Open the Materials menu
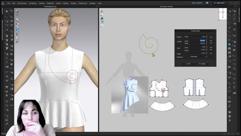 (x=50, y=3)
